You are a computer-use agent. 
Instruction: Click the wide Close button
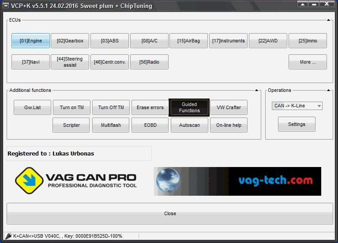coord(170,213)
